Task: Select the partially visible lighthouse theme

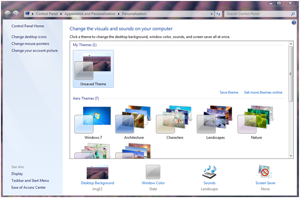Action: (x=133, y=151)
